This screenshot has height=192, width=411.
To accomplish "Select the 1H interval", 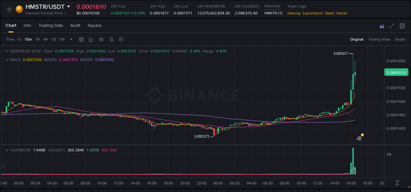I will point(37,39).
